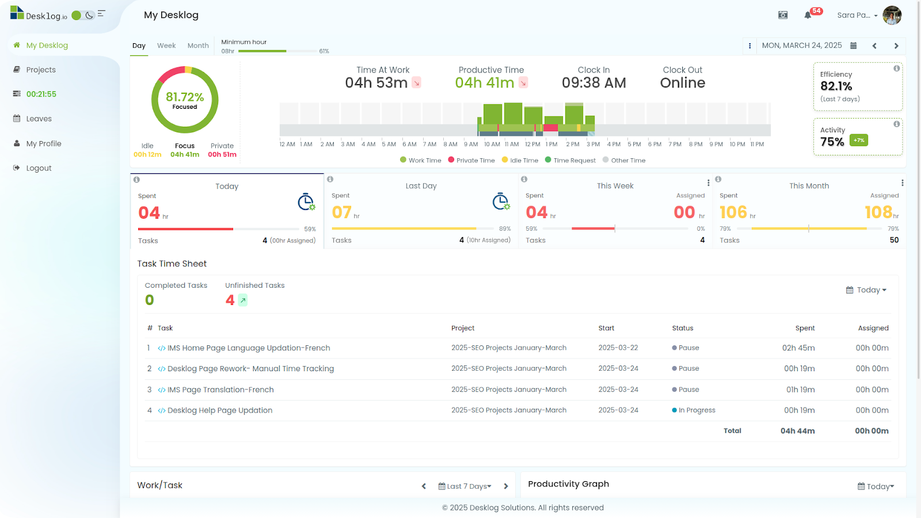Open the This Month card three-dot menu
The width and height of the screenshot is (921, 518).
click(x=902, y=183)
